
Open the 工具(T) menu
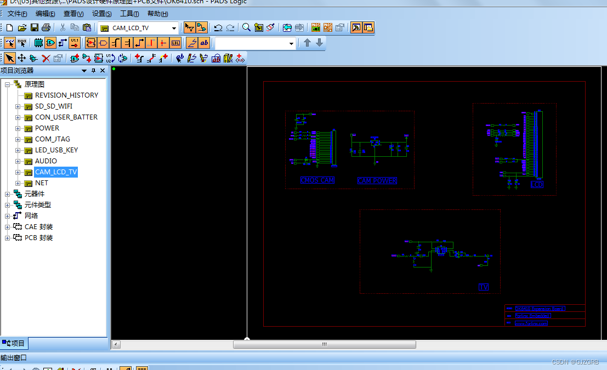click(x=129, y=14)
